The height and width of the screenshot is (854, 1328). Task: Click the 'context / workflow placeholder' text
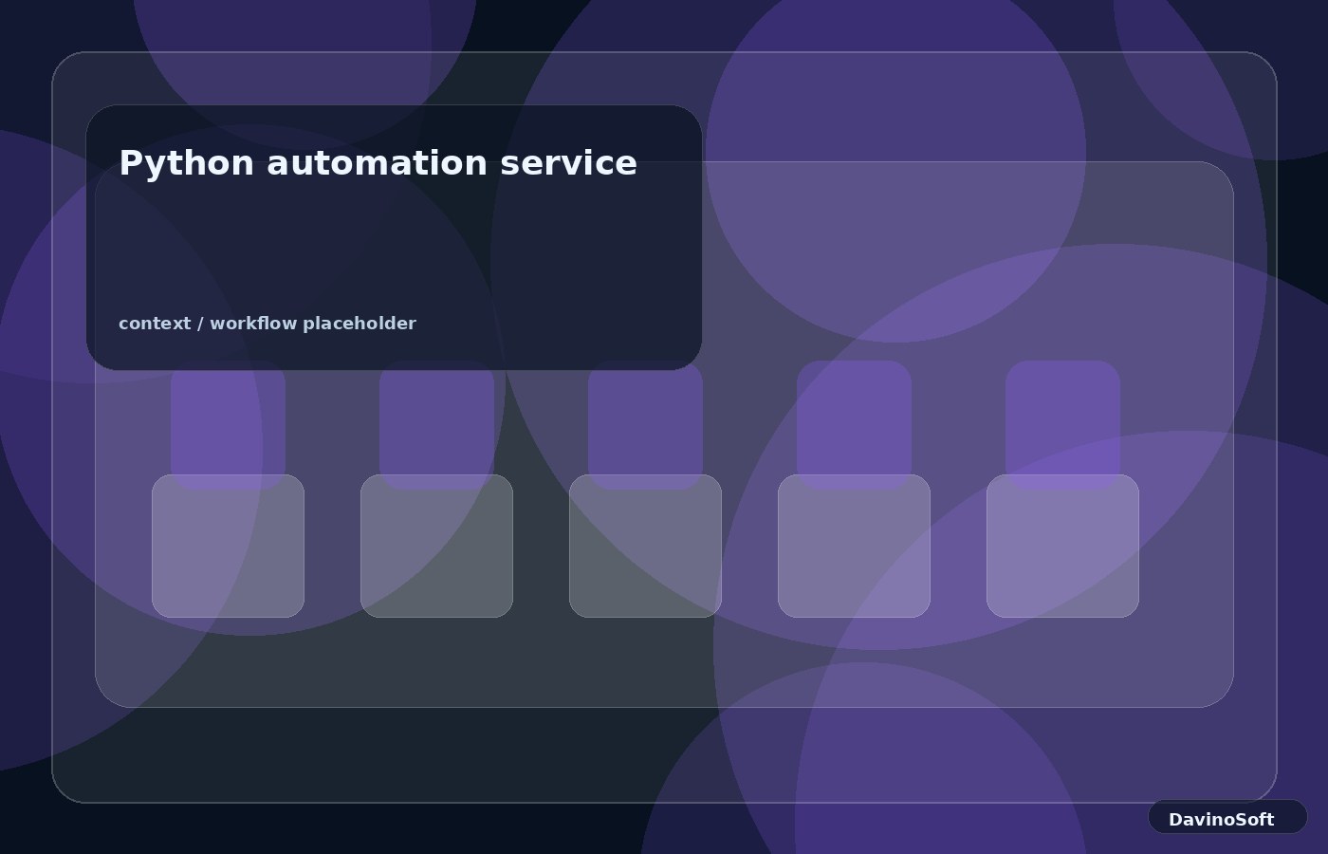coord(267,324)
